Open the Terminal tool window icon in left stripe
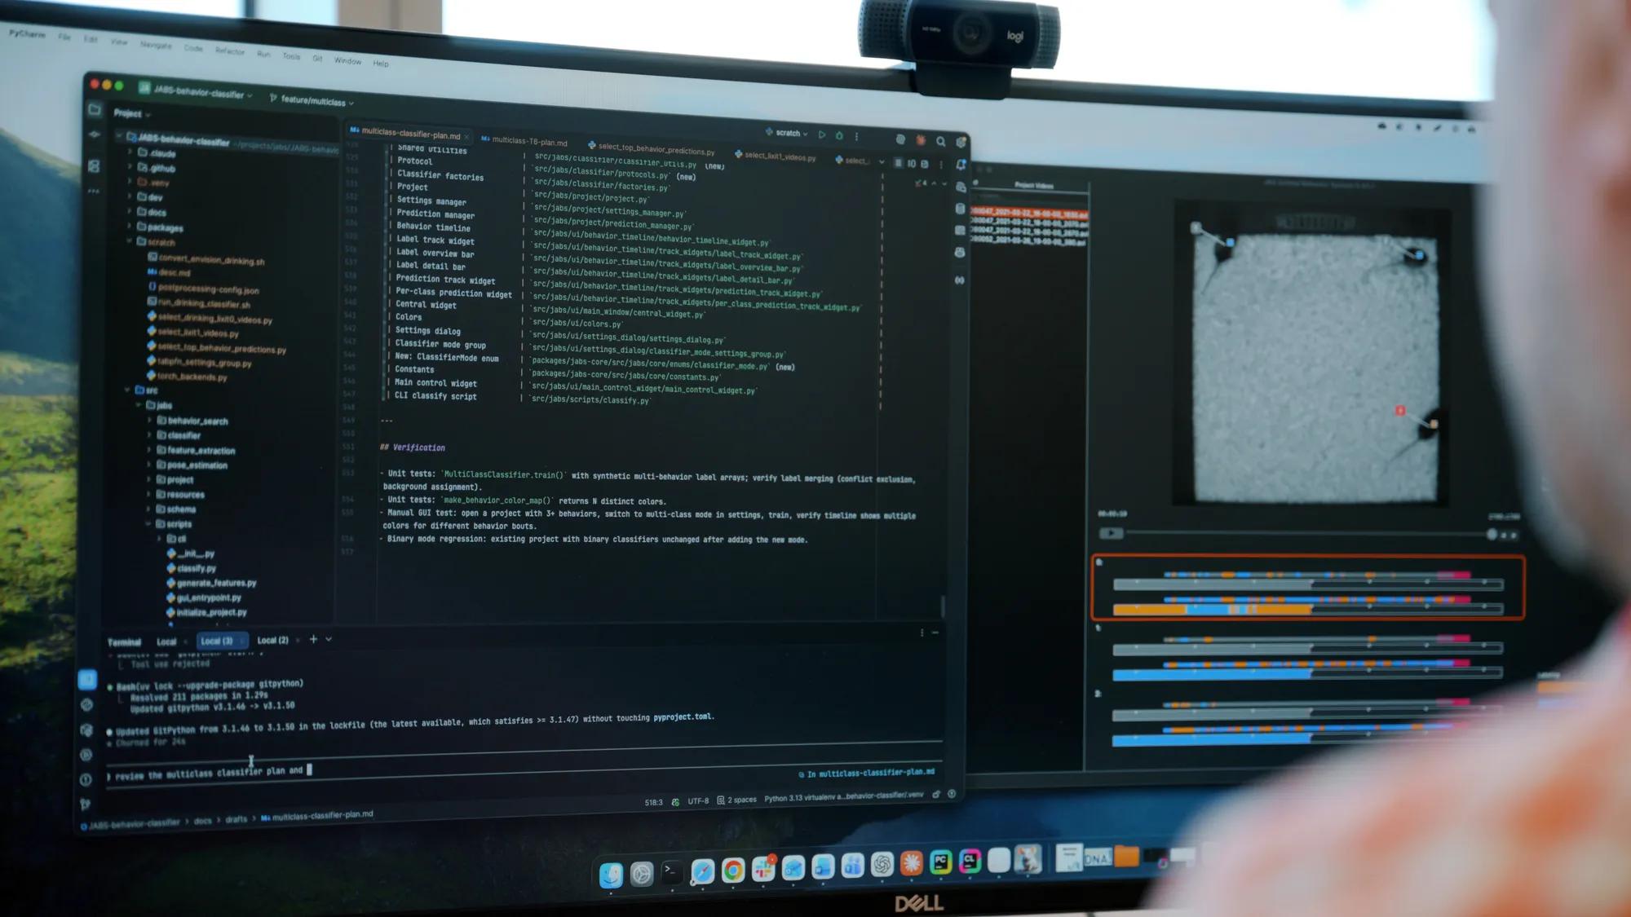This screenshot has width=1631, height=917. coord(86,679)
